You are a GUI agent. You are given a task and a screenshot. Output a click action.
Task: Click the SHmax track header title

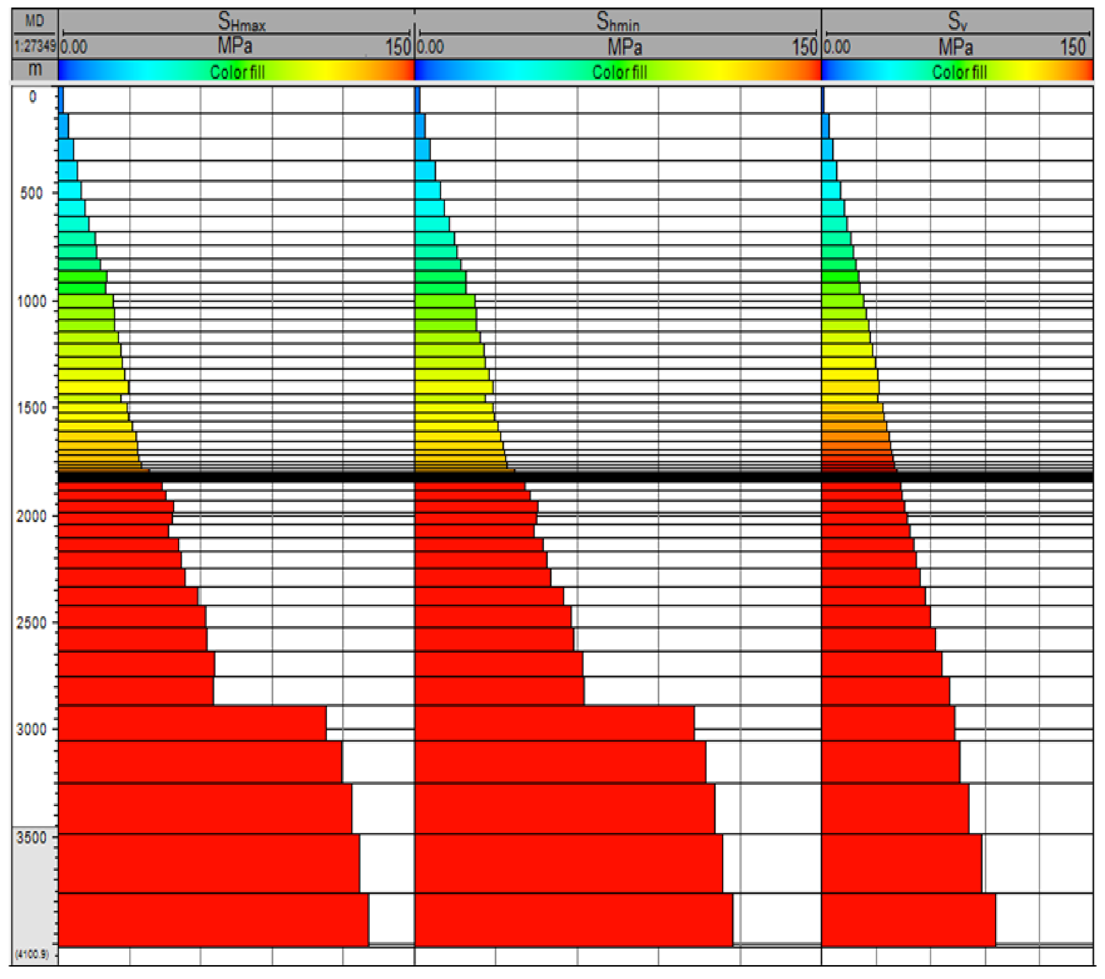(x=241, y=21)
